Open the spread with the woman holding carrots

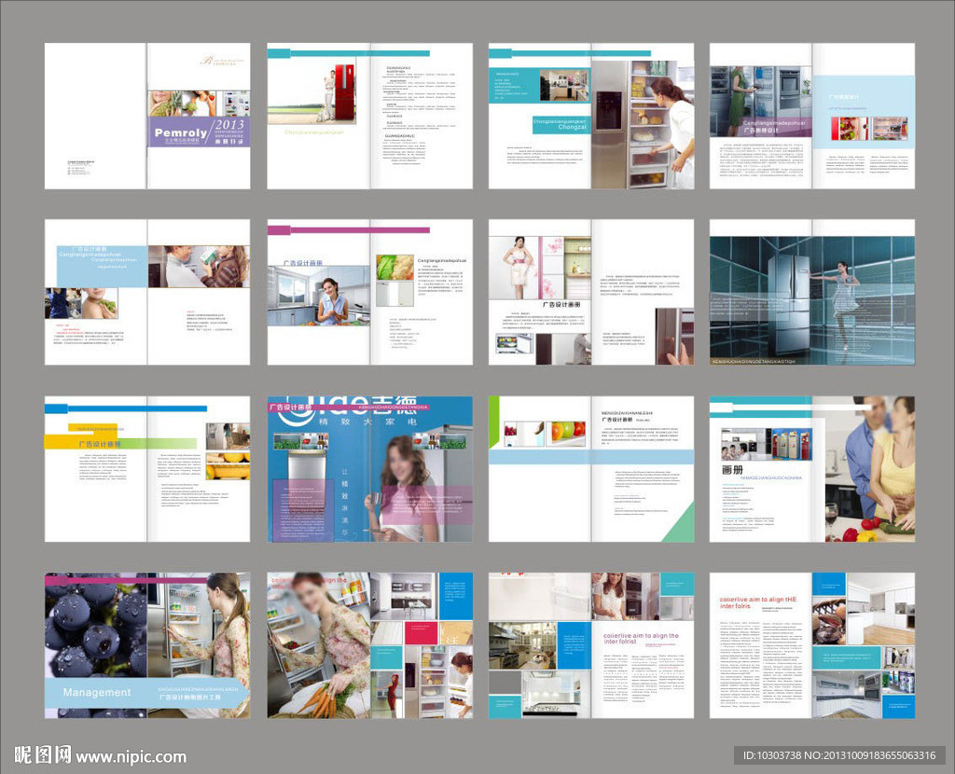coord(369,645)
